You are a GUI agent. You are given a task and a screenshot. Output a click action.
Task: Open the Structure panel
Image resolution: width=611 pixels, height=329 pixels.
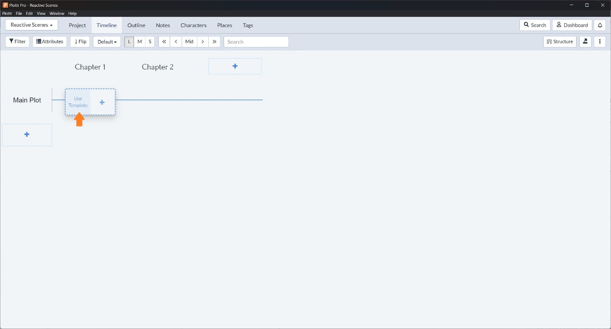pos(560,41)
